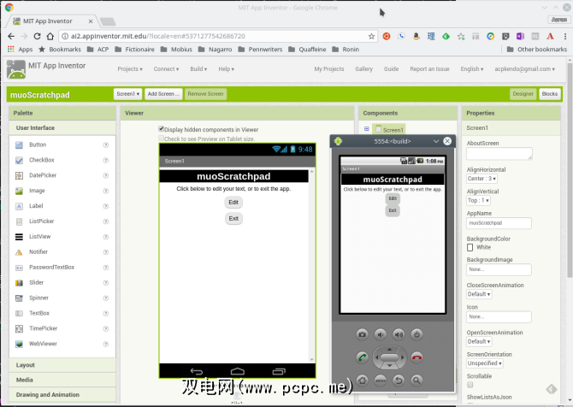The width and height of the screenshot is (573, 407).
Task: Click the Edit button in Viewer
Action: pos(233,203)
